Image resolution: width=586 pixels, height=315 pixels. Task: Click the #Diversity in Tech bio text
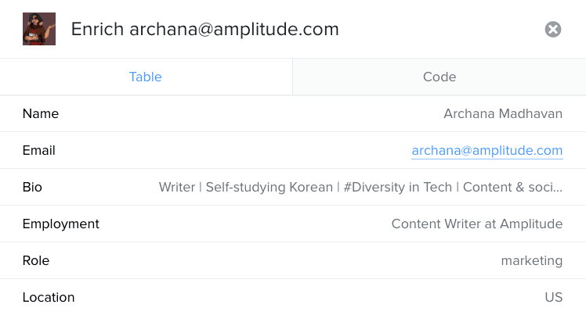tap(398, 188)
